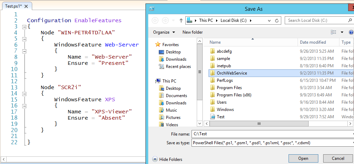354x164 pixels.
Task: Click the Up one level arrow
Action: pyautogui.click(x=181, y=20)
